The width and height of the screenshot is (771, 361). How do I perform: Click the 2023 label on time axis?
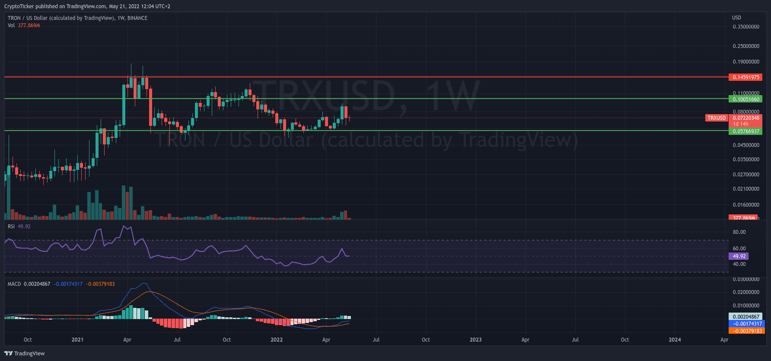pos(475,340)
